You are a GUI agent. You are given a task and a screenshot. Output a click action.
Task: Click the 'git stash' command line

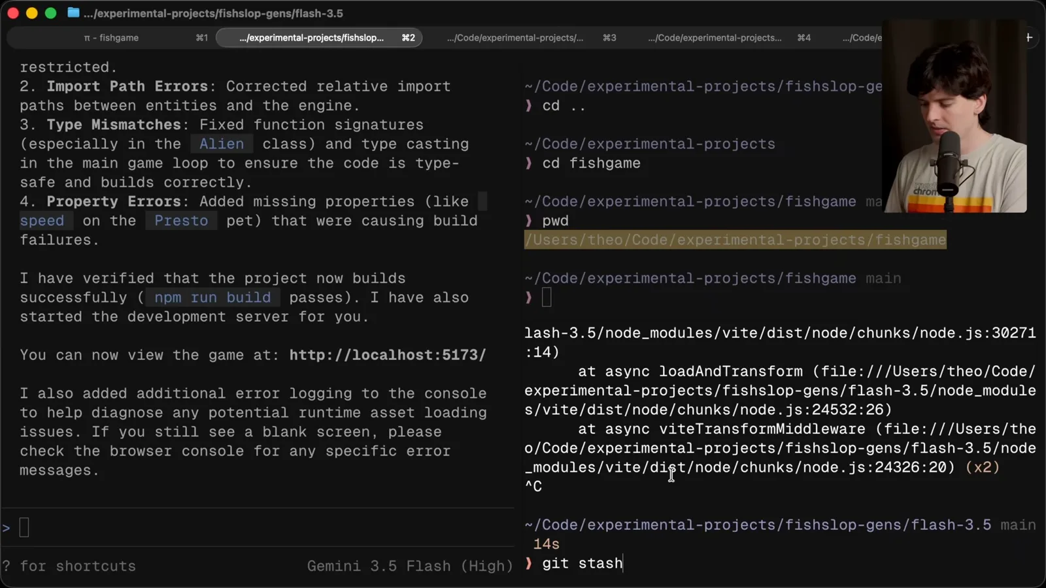click(582, 563)
